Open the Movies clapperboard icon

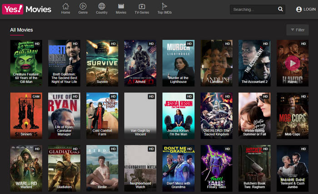click(x=121, y=6)
